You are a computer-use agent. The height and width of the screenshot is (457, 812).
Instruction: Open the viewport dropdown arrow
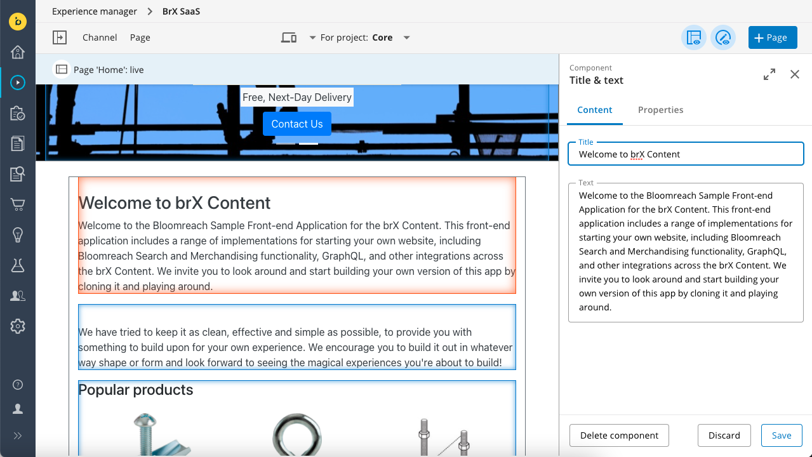[312, 37]
